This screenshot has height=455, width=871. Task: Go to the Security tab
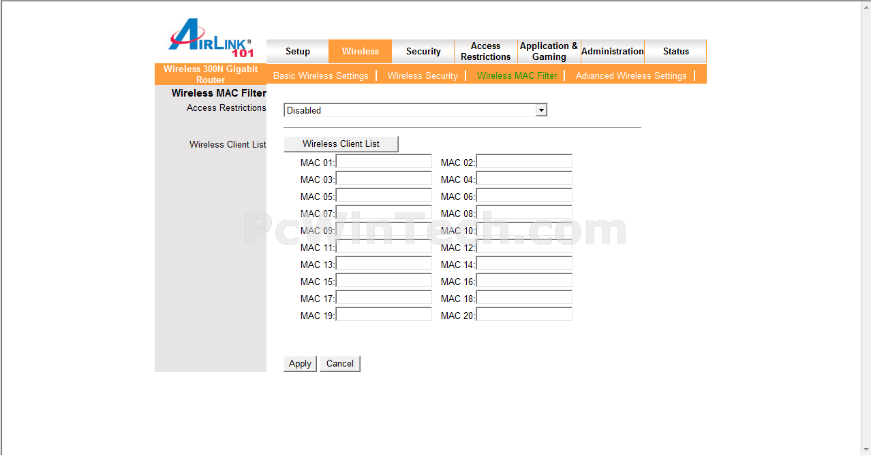click(423, 52)
